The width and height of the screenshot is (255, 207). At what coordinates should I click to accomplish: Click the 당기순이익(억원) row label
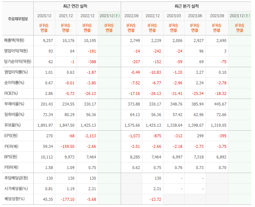click(18, 61)
